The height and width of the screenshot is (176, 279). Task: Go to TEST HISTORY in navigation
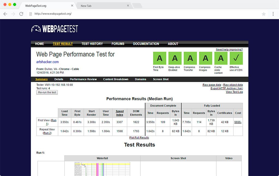92,44
